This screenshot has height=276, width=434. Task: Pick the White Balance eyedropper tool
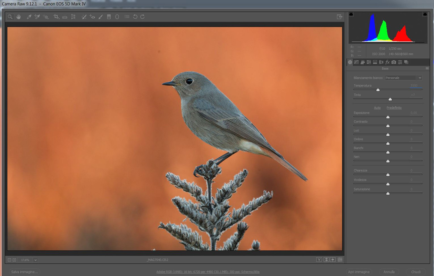[29, 17]
